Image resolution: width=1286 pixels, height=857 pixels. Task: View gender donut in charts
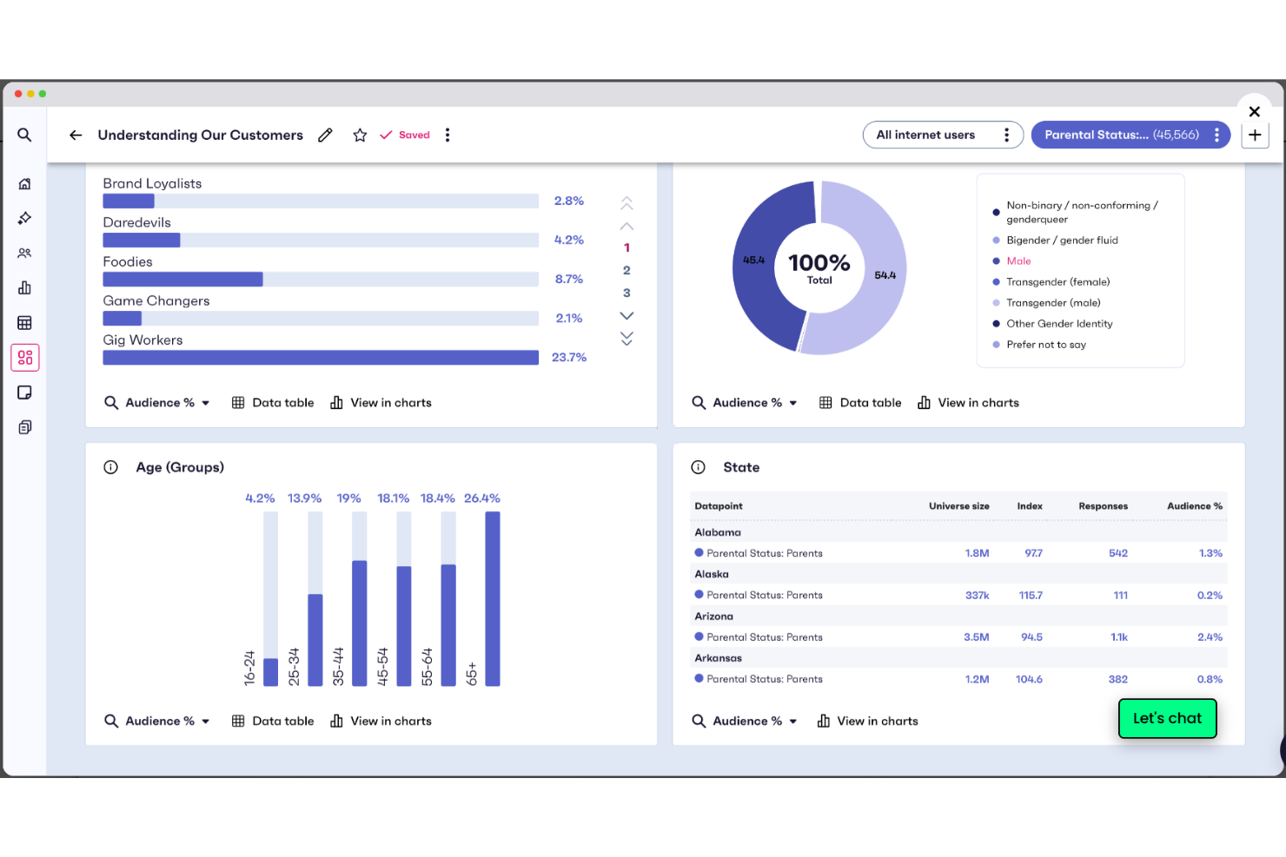[968, 403]
